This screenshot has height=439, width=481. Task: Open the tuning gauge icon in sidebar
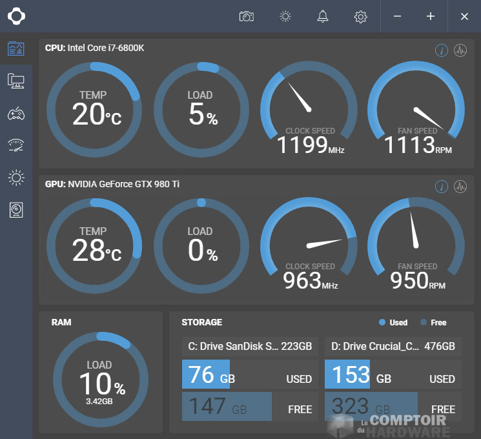[x=16, y=145]
